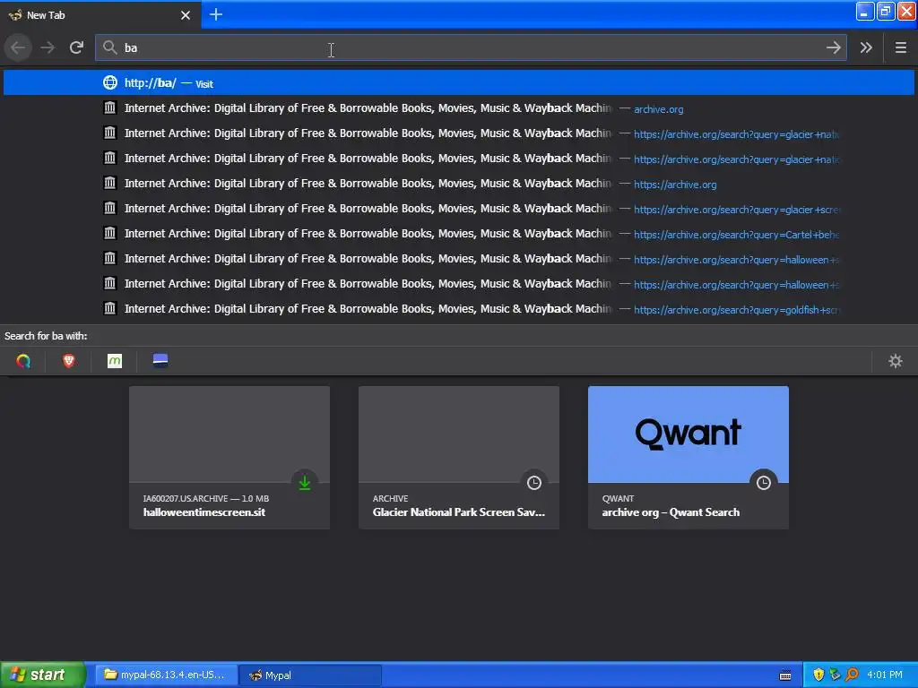
Task: Search with the Brave lion engine icon
Action: point(68,361)
